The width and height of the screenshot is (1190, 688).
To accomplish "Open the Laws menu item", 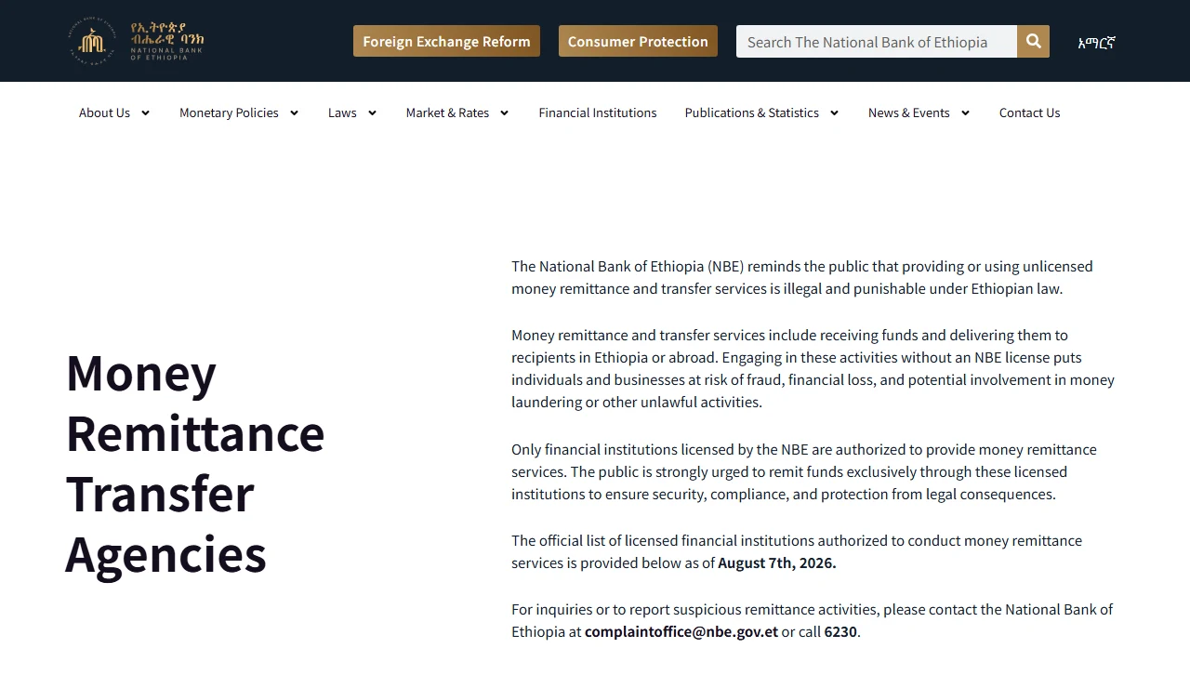I will point(342,112).
